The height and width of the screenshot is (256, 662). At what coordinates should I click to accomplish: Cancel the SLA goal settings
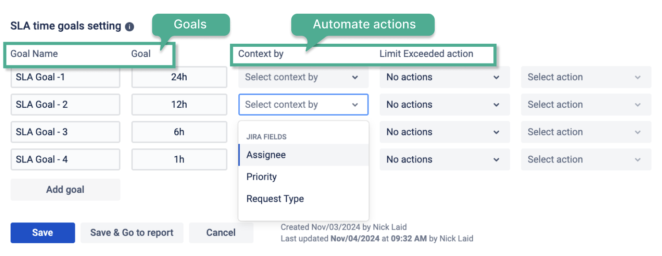coord(221,233)
